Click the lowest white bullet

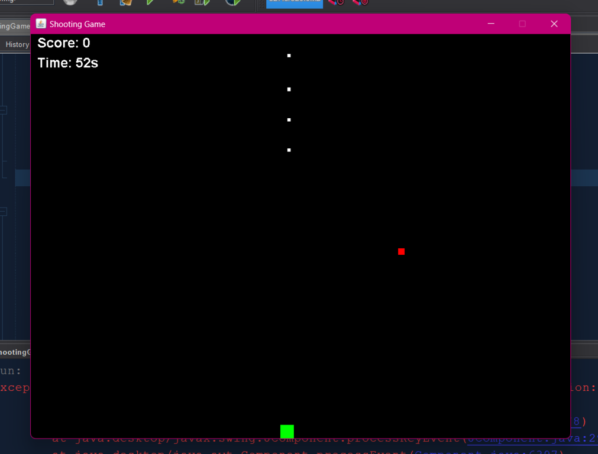pos(289,150)
